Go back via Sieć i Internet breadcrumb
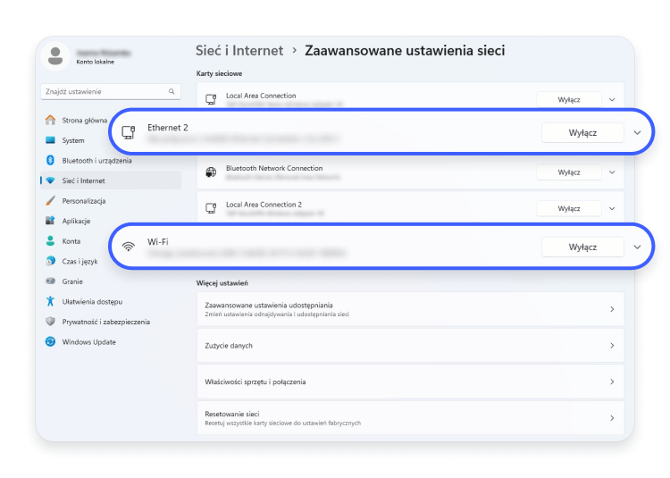670x478 pixels. click(x=239, y=50)
